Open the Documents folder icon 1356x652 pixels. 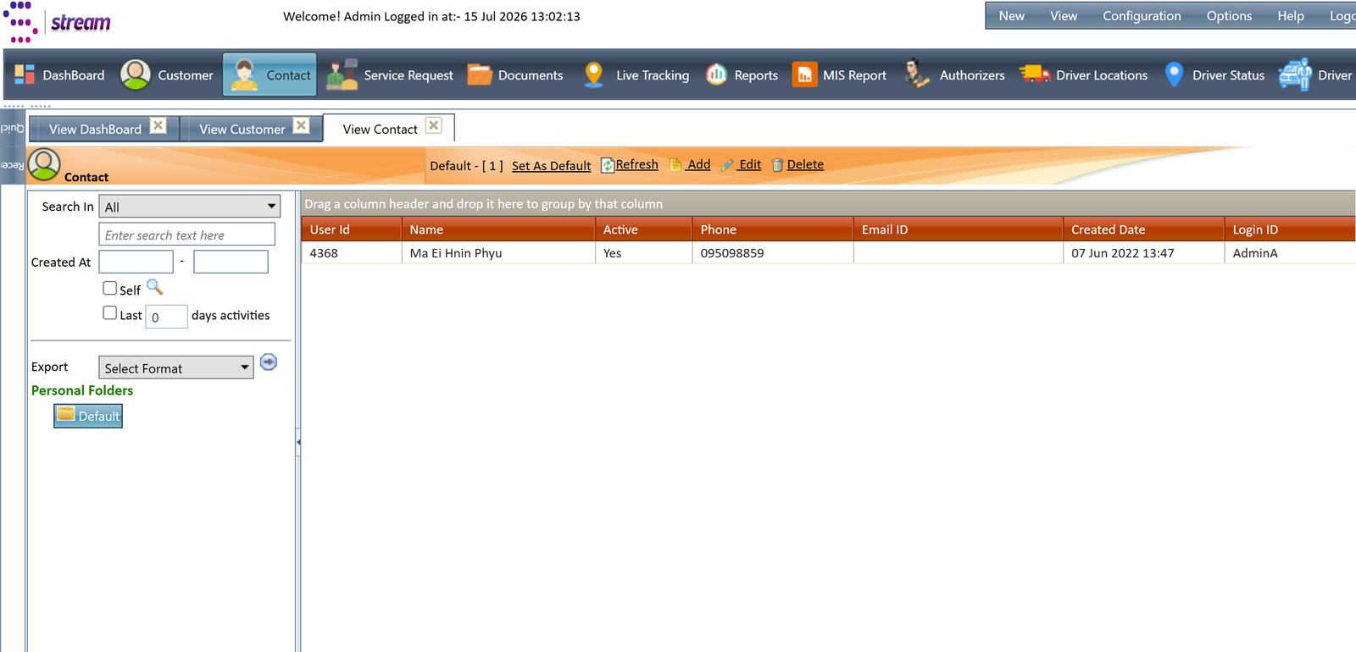click(481, 75)
